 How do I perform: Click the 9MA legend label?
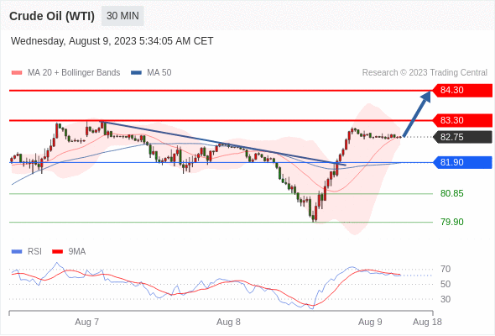[77, 252]
